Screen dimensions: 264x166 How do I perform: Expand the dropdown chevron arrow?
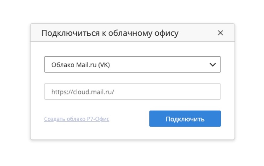click(213, 65)
